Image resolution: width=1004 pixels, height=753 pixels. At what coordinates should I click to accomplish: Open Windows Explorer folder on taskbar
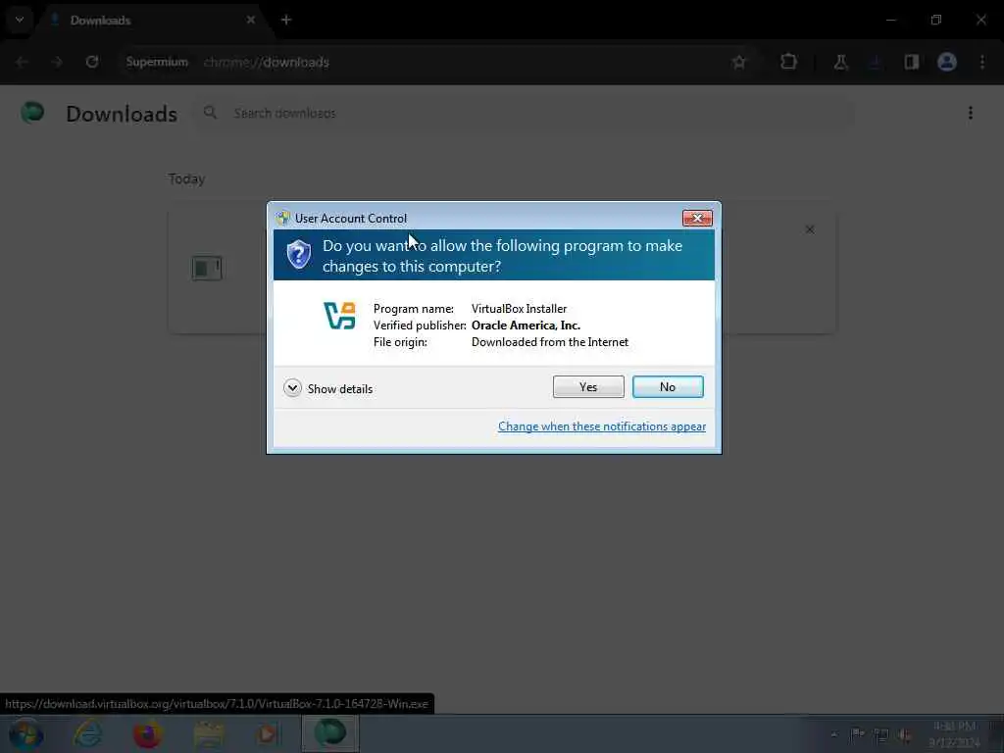[209, 735]
